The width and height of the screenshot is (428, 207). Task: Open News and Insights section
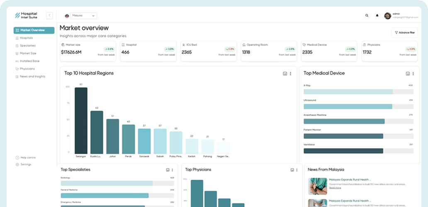click(x=32, y=76)
